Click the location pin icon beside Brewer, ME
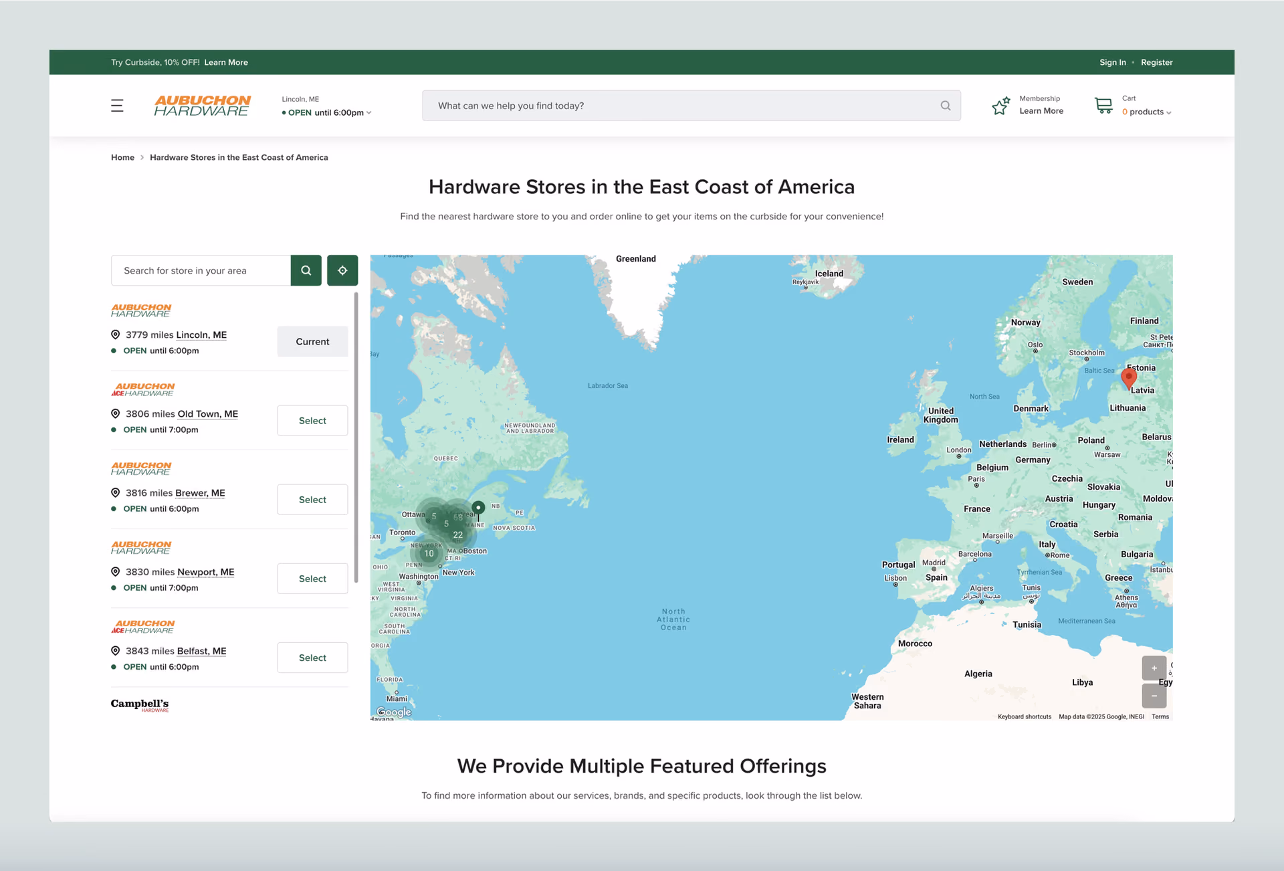 click(x=115, y=492)
